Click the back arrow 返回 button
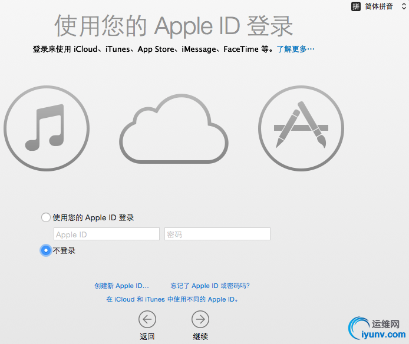 [147, 319]
